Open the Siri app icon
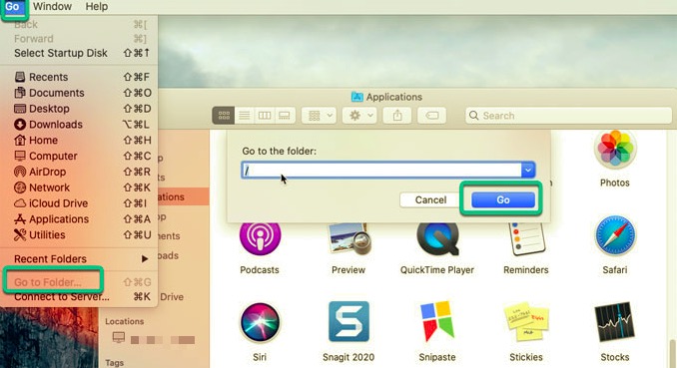Viewport: 677px width, 368px height. click(260, 323)
